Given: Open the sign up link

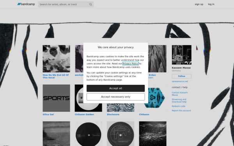Looking at the screenshot, I should (x=199, y=4).
